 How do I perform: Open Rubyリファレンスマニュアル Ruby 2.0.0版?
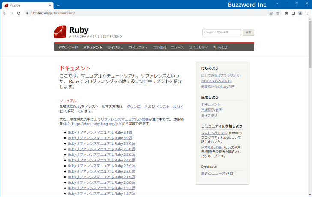pyautogui.click(x=101, y=182)
